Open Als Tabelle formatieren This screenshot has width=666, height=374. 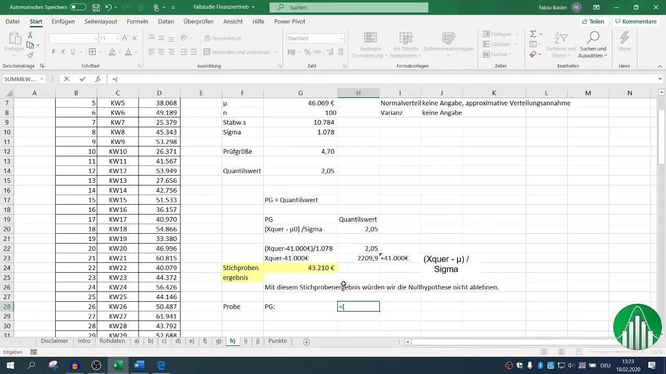tap(406, 45)
